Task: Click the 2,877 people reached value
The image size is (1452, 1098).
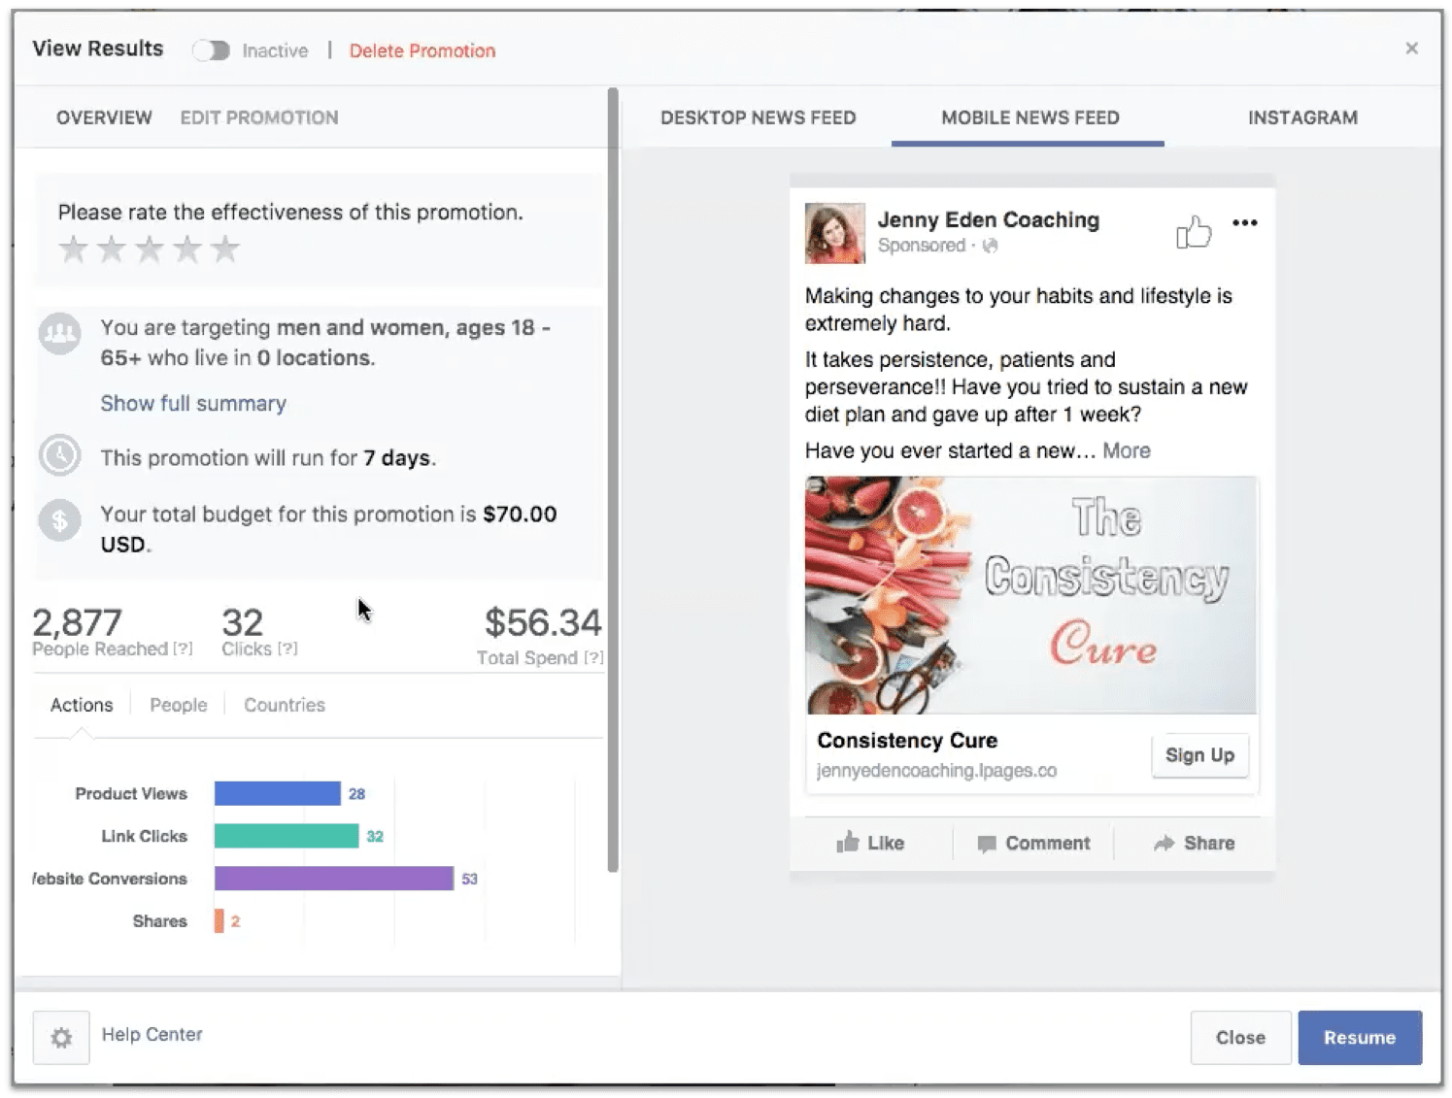Action: (x=78, y=622)
